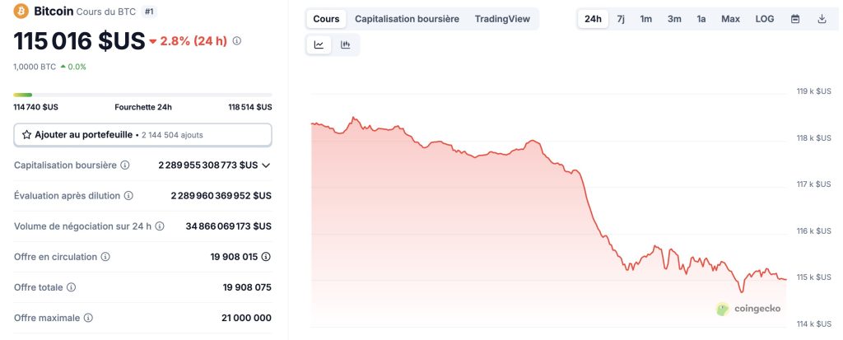Open the TradingView tab
The image size is (843, 340).
502,19
